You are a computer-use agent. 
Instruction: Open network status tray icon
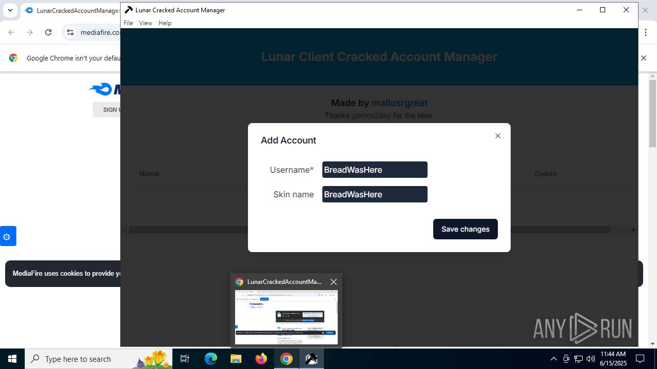coord(578,359)
